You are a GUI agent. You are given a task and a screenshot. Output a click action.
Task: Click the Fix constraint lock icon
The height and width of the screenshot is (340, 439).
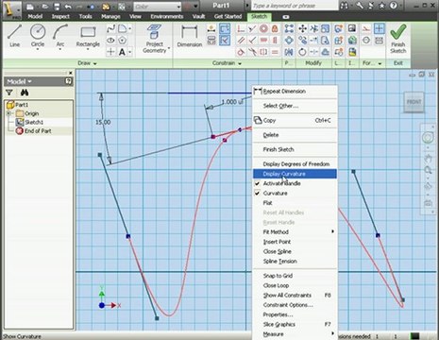click(275, 29)
